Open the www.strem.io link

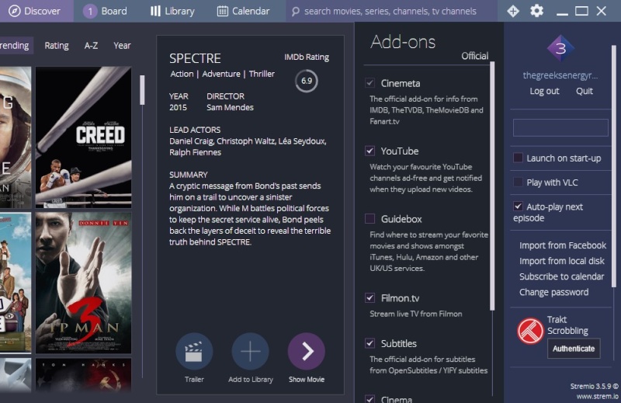(597, 396)
